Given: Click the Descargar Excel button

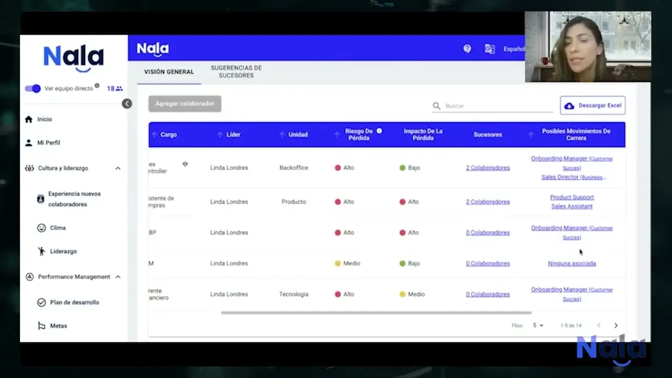Looking at the screenshot, I should click(593, 106).
